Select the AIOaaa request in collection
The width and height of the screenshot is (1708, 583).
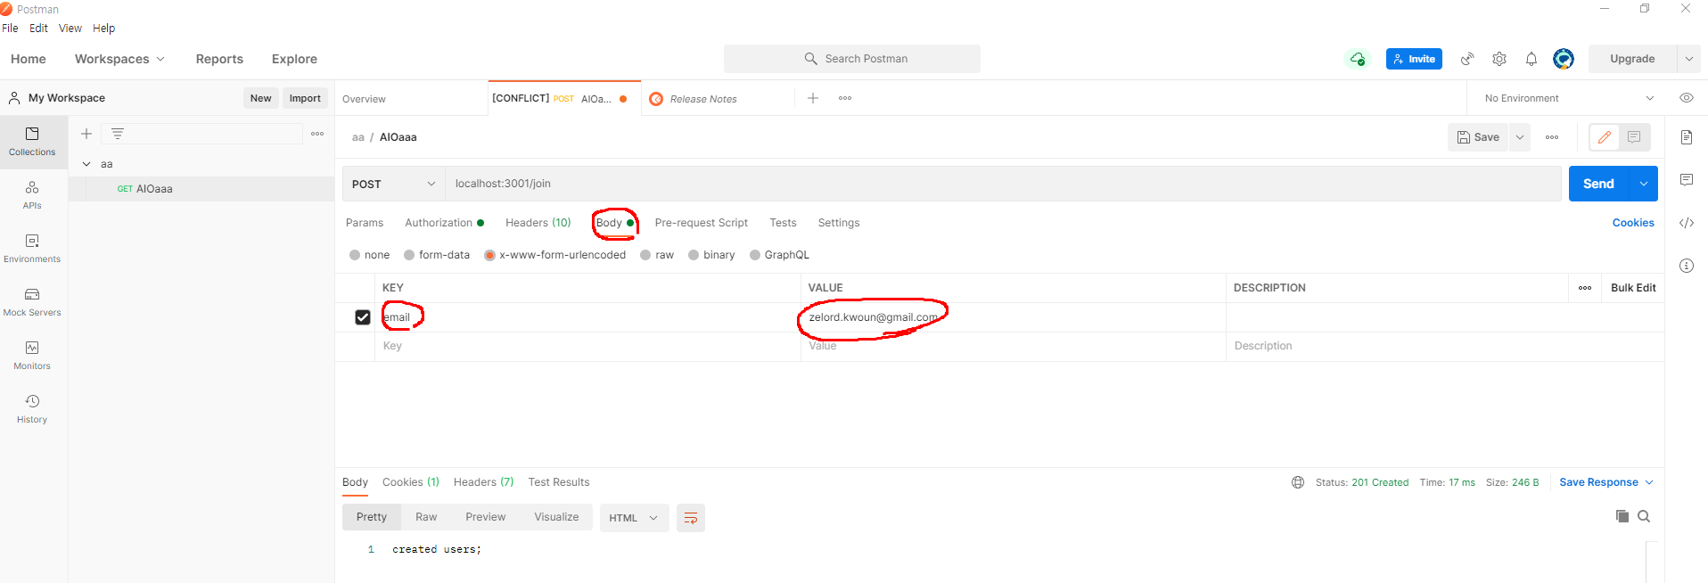[201, 189]
